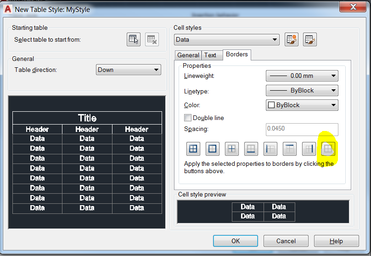Screen dimensions: 371x256
Task: Click the table style preview Title cell
Action: (87, 118)
